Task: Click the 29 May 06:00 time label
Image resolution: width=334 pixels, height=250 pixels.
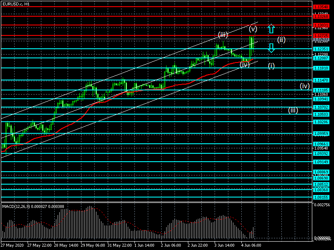Action: tap(93, 245)
